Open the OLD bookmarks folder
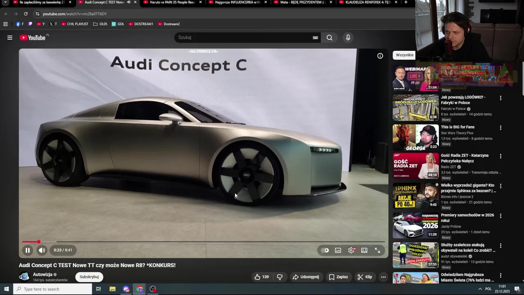This screenshot has height=295, width=524. coord(100,24)
